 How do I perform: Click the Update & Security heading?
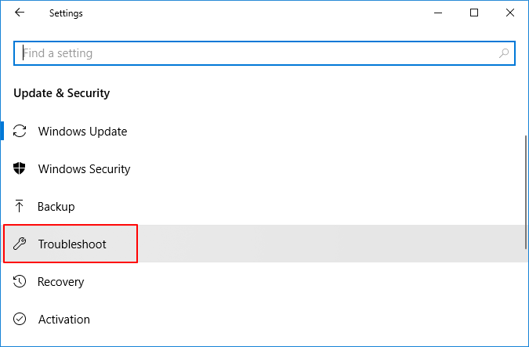[x=62, y=93]
